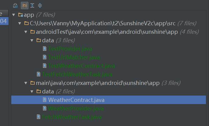Select the tab ending in 04 at left
This screenshot has height=126, width=209.
[x=4, y=21]
